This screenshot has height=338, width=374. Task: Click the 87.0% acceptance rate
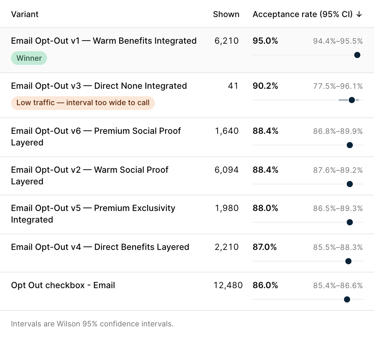[265, 247]
